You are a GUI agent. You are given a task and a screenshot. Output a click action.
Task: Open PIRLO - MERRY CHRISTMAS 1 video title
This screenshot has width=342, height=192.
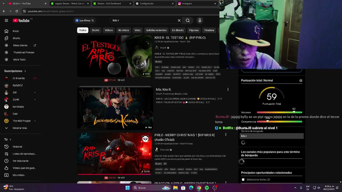(x=185, y=137)
